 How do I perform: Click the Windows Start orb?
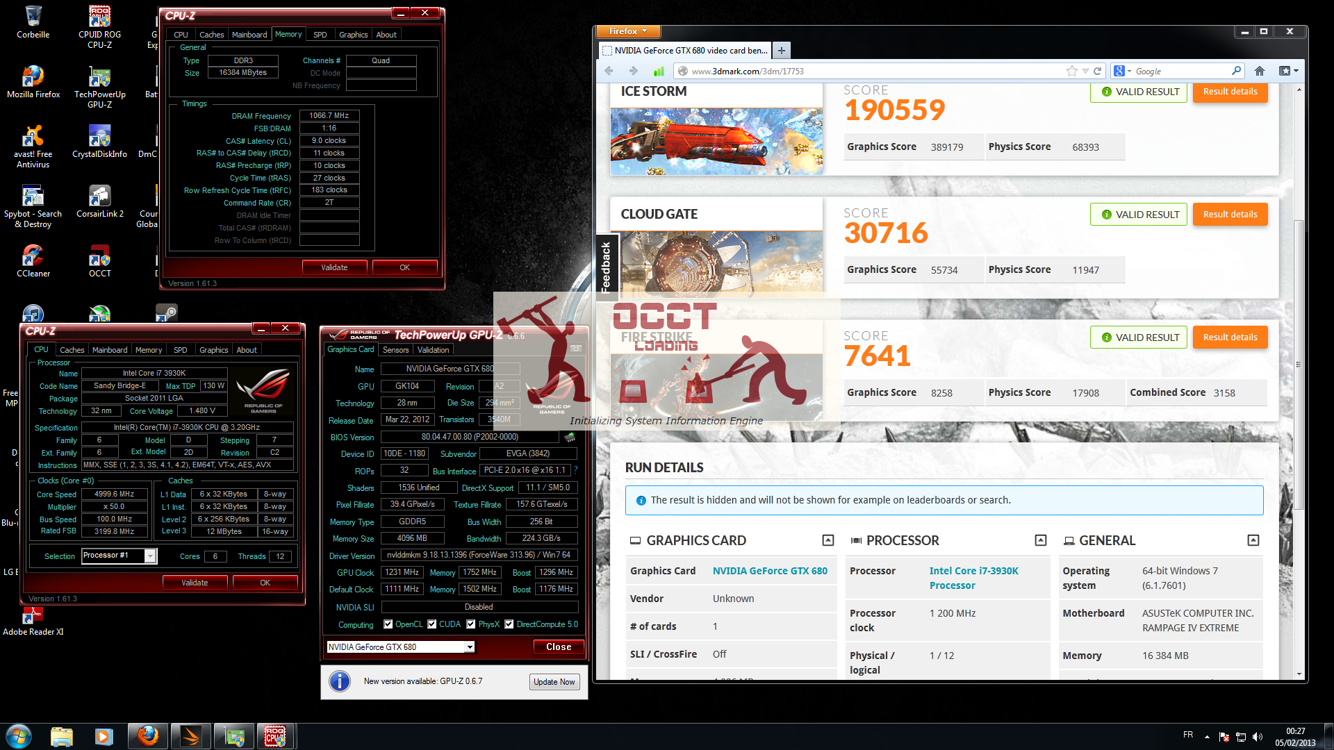point(19,736)
